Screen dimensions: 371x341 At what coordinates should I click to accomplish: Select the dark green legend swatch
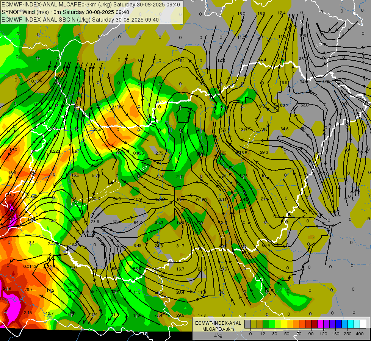point(266,324)
